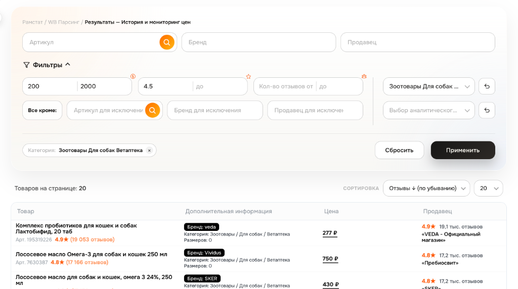Viewport: 518px width, 289px height.
Task: Toggle the Все кроме button
Action: (42, 110)
